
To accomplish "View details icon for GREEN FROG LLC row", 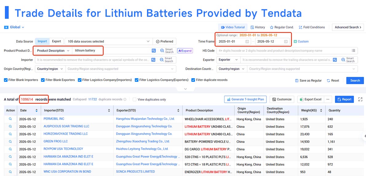I will pyautogui.click(x=10, y=142).
